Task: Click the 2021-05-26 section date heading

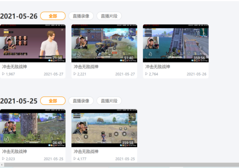Action: [x=19, y=16]
